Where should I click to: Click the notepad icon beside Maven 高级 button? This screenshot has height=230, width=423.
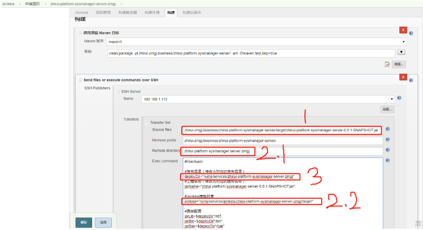[x=387, y=64]
